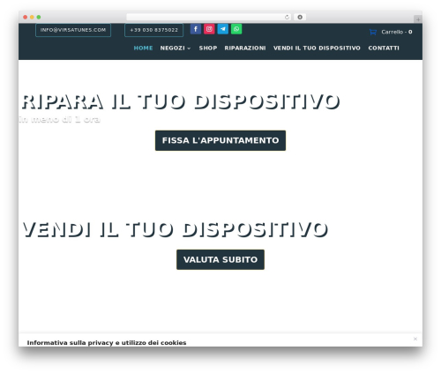Click the shopping cart icon
441x373 pixels.
coord(373,32)
